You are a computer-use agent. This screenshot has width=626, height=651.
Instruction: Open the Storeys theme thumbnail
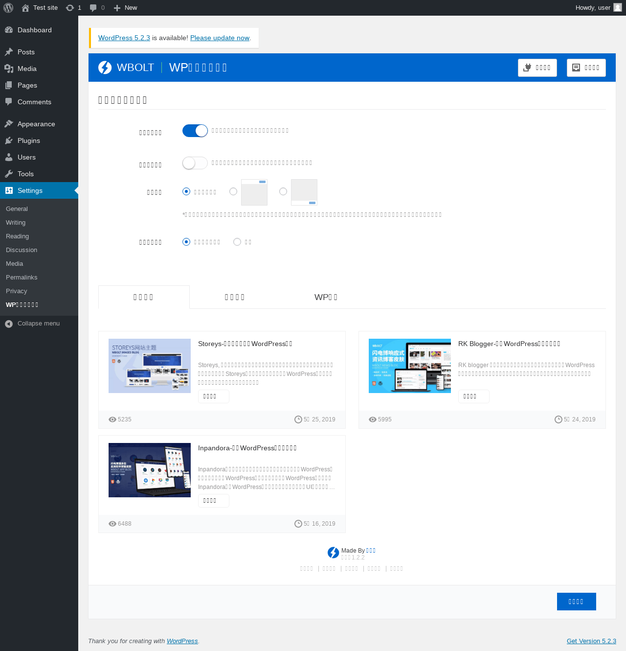[x=150, y=366]
